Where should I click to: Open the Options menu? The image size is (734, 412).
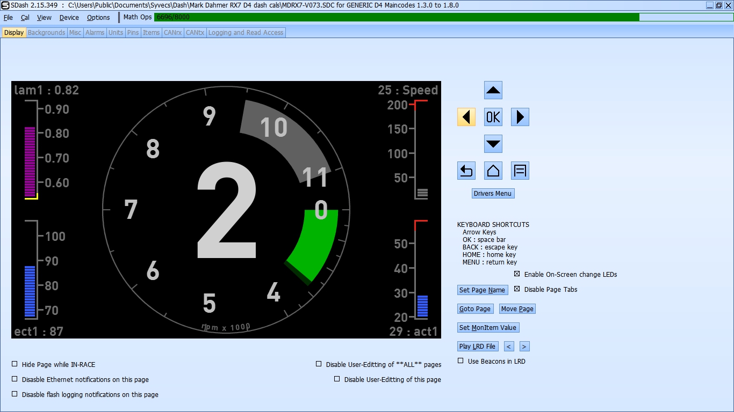tap(98, 17)
